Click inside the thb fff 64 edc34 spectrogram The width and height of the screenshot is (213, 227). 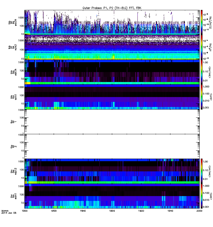[x=112, y=22]
